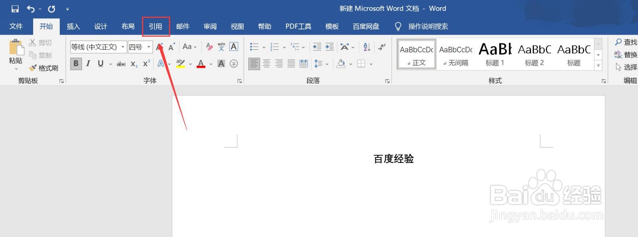Switch to the 邮件 tab

(x=183, y=26)
